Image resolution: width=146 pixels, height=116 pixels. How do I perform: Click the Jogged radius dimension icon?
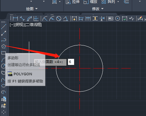52,19
